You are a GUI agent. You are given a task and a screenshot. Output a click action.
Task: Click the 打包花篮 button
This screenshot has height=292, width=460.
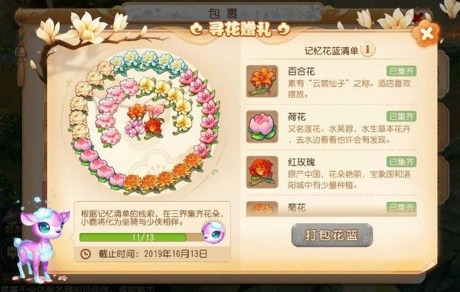[x=332, y=235]
